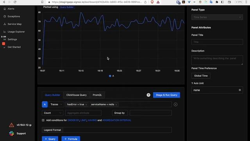
Task: Open the Count aggregation dropdown
Action: click(52, 113)
